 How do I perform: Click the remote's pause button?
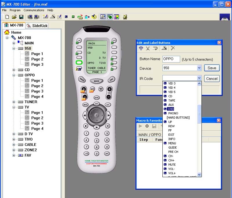point(107,126)
